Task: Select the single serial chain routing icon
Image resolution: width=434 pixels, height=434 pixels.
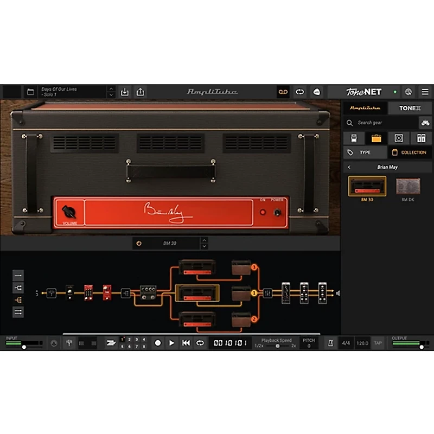Action: click(18, 276)
